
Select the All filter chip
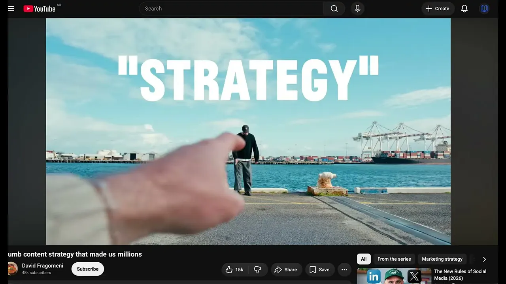pyautogui.click(x=364, y=259)
